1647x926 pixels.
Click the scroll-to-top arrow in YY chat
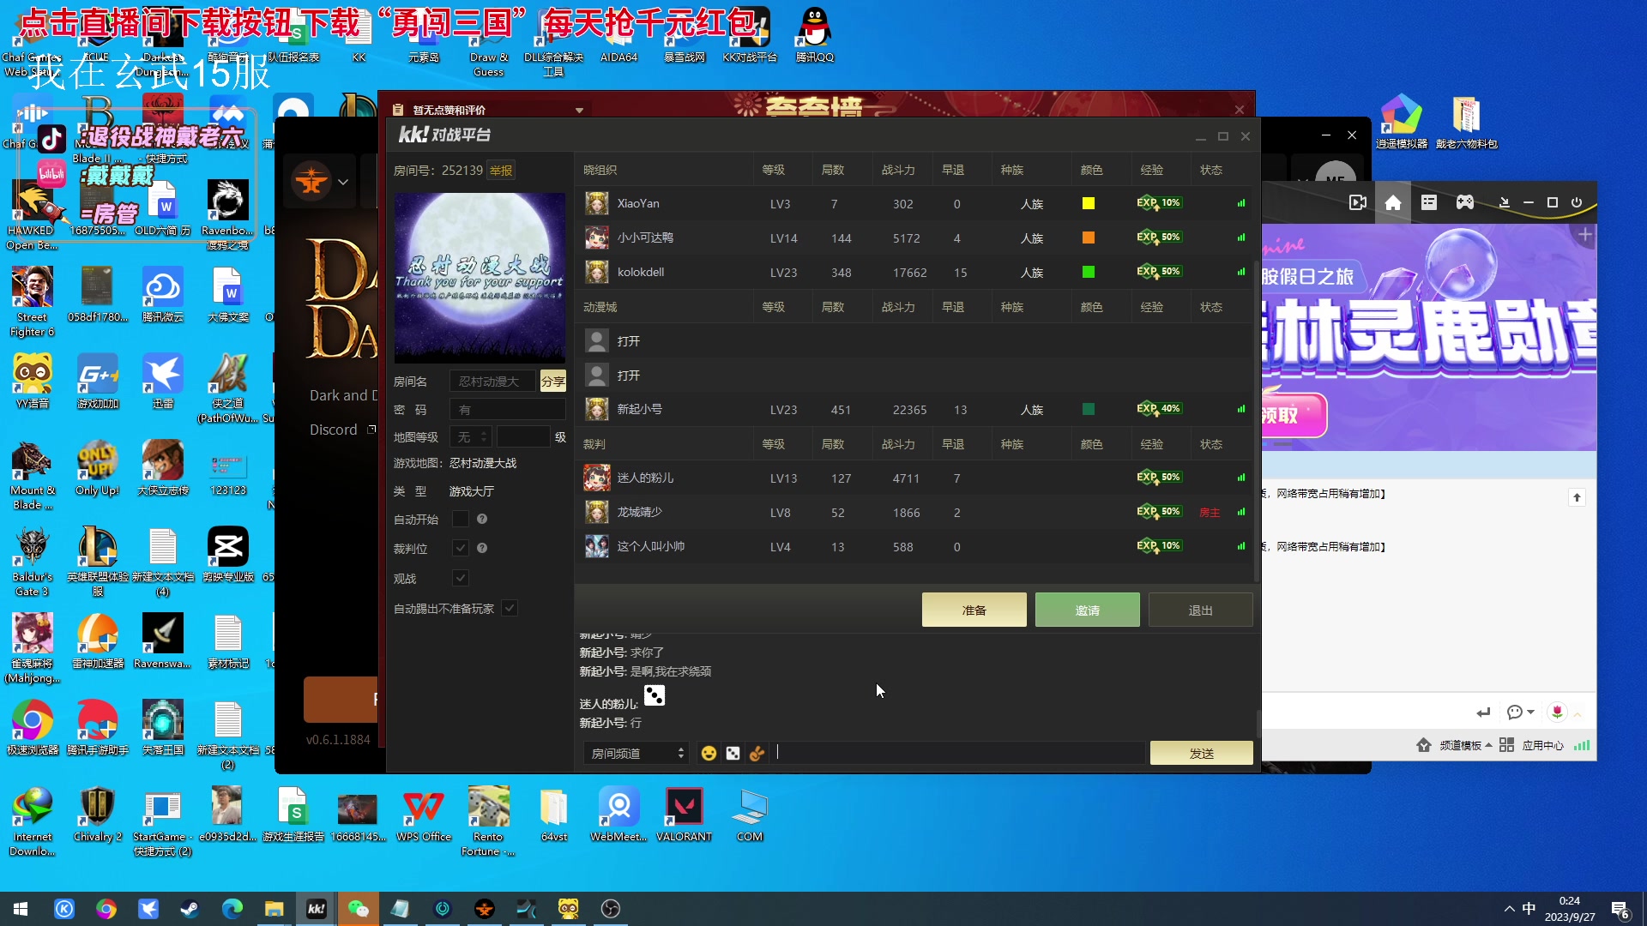1577,497
